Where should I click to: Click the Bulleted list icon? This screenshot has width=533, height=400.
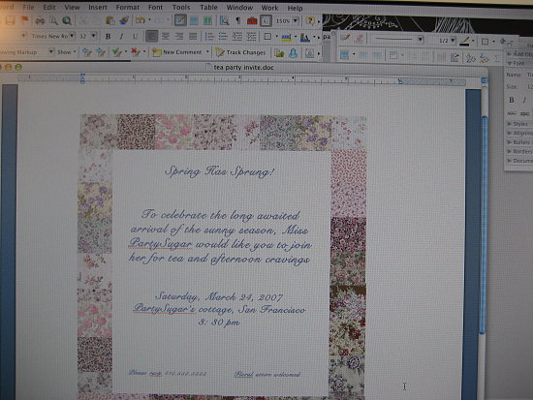click(223, 36)
